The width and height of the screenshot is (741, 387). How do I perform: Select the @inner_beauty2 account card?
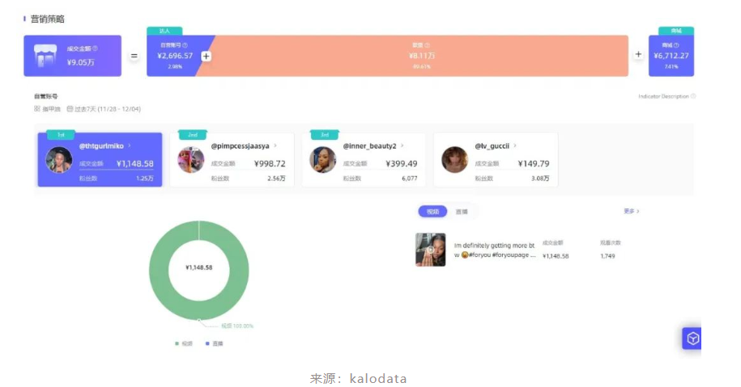(364, 160)
